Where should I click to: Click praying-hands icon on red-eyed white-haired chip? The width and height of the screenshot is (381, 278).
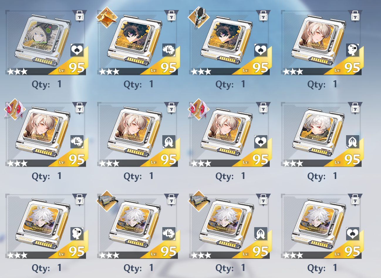tap(353, 142)
